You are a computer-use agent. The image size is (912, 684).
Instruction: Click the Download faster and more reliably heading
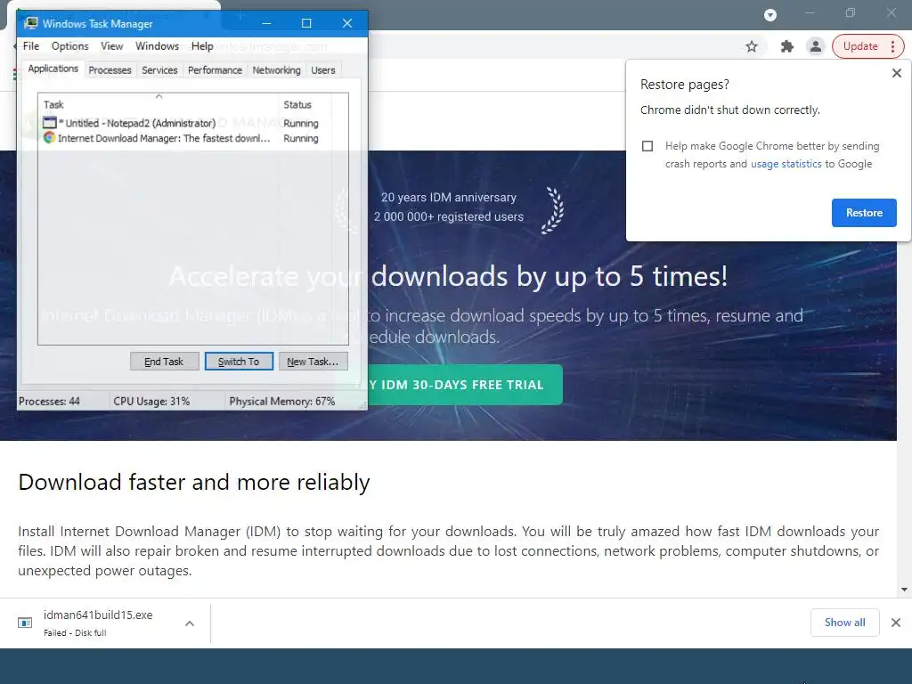click(x=193, y=482)
